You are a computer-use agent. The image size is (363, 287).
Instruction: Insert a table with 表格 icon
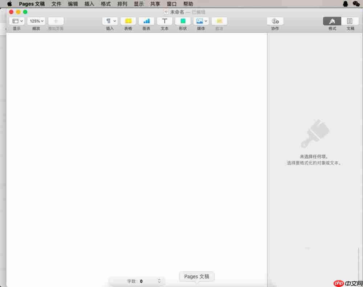[x=128, y=21]
